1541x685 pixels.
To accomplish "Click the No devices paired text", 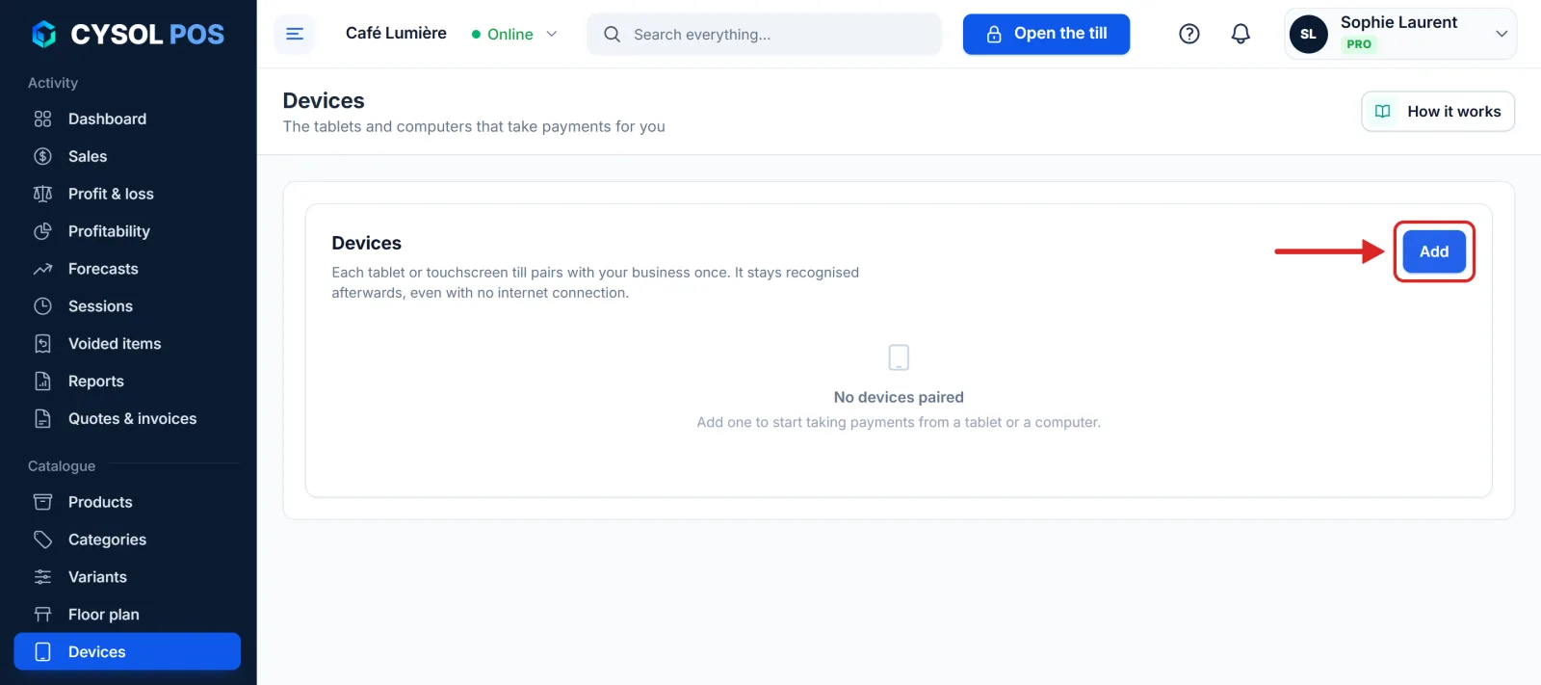I will coord(899,397).
